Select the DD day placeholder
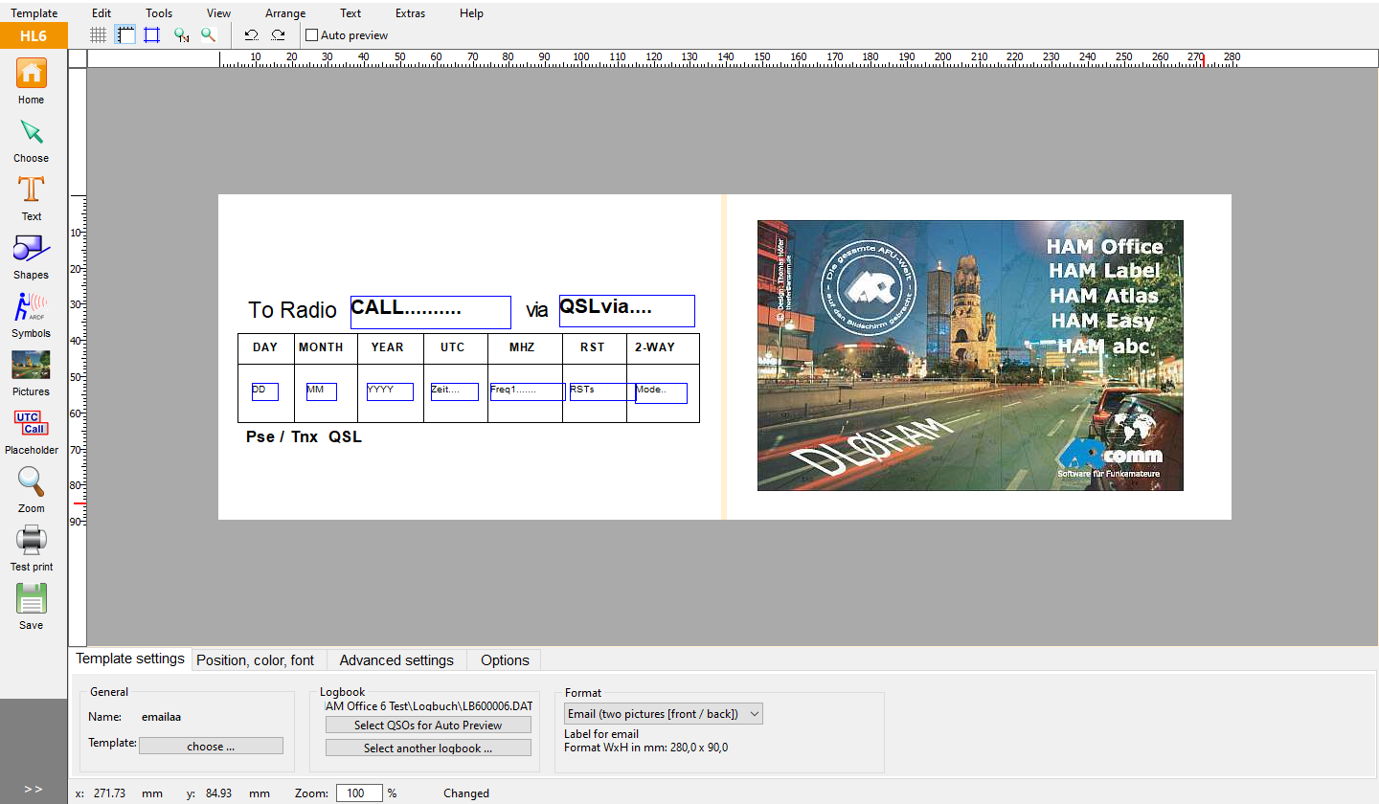 click(265, 391)
